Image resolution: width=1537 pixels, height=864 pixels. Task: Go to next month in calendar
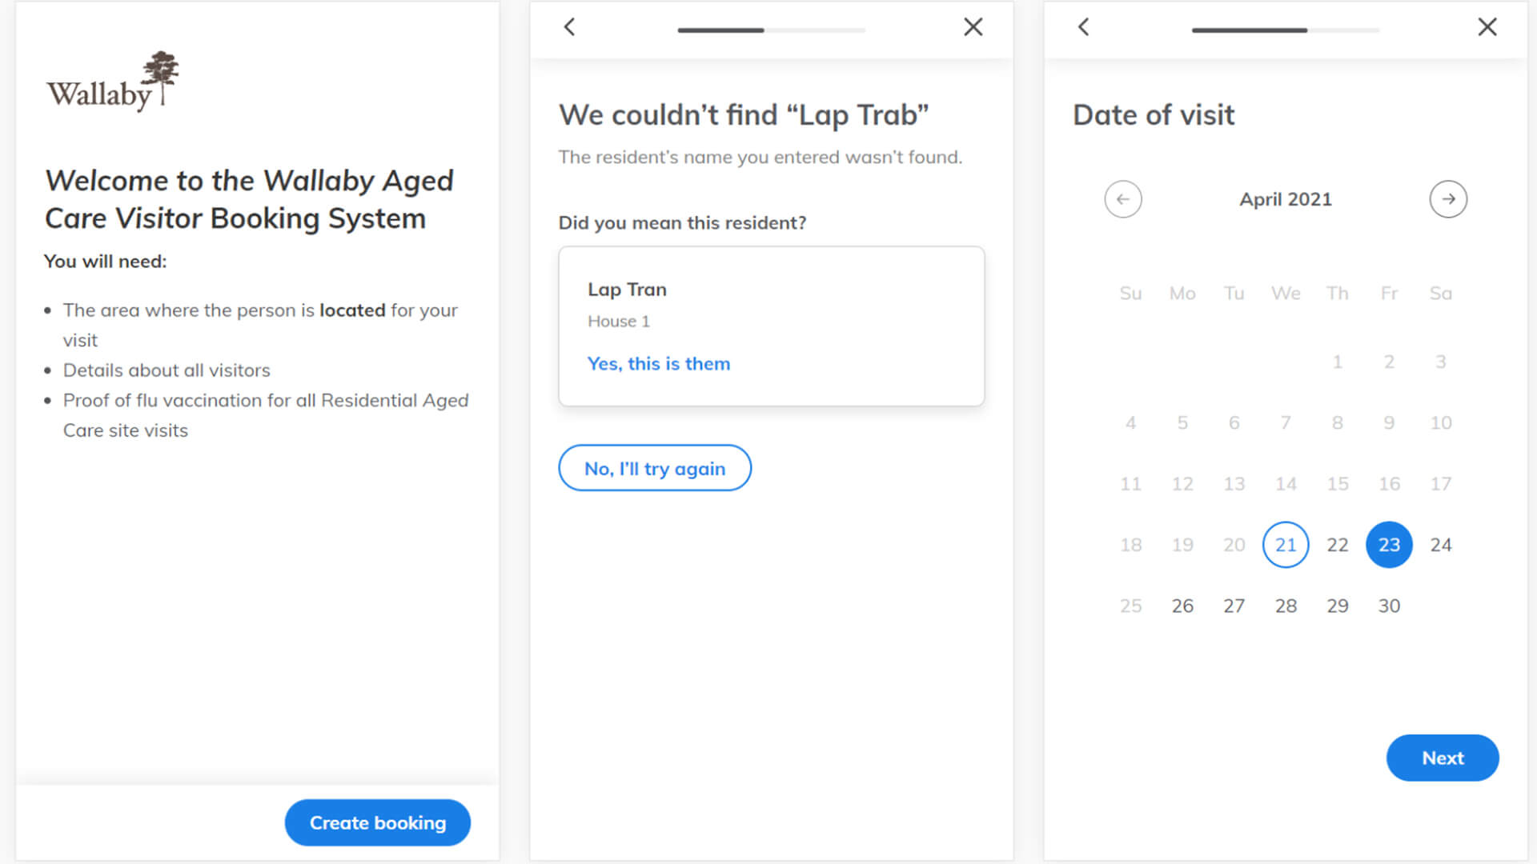pos(1447,199)
